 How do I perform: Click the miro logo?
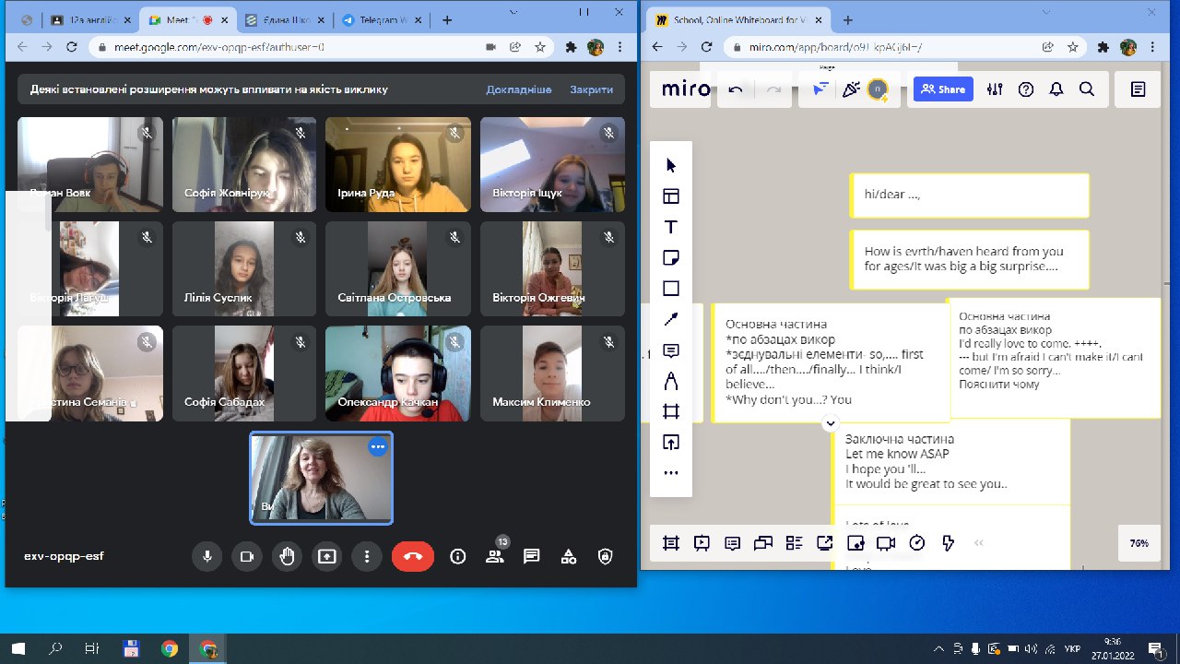pyautogui.click(x=687, y=89)
